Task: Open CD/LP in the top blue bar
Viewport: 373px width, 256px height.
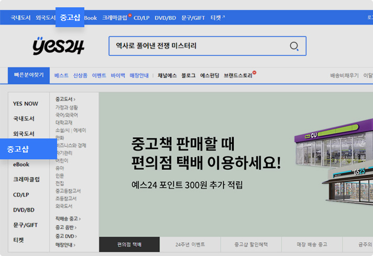Action: [141, 18]
